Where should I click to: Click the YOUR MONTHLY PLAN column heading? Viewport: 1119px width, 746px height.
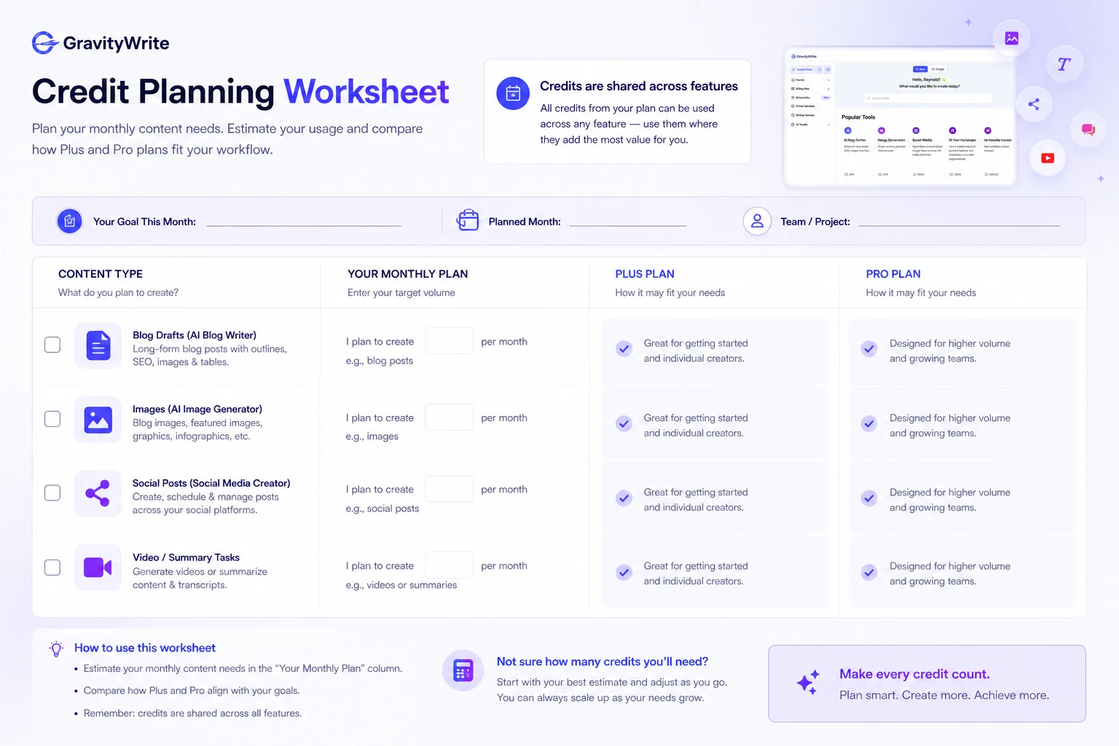(x=408, y=274)
